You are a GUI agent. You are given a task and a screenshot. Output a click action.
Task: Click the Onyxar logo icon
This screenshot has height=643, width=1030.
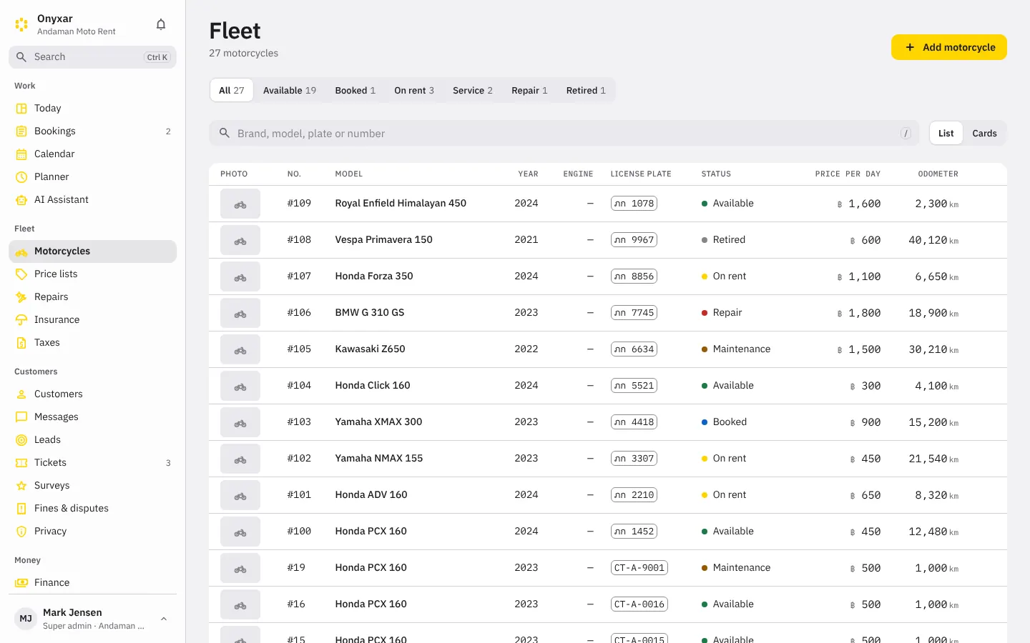[x=21, y=24]
